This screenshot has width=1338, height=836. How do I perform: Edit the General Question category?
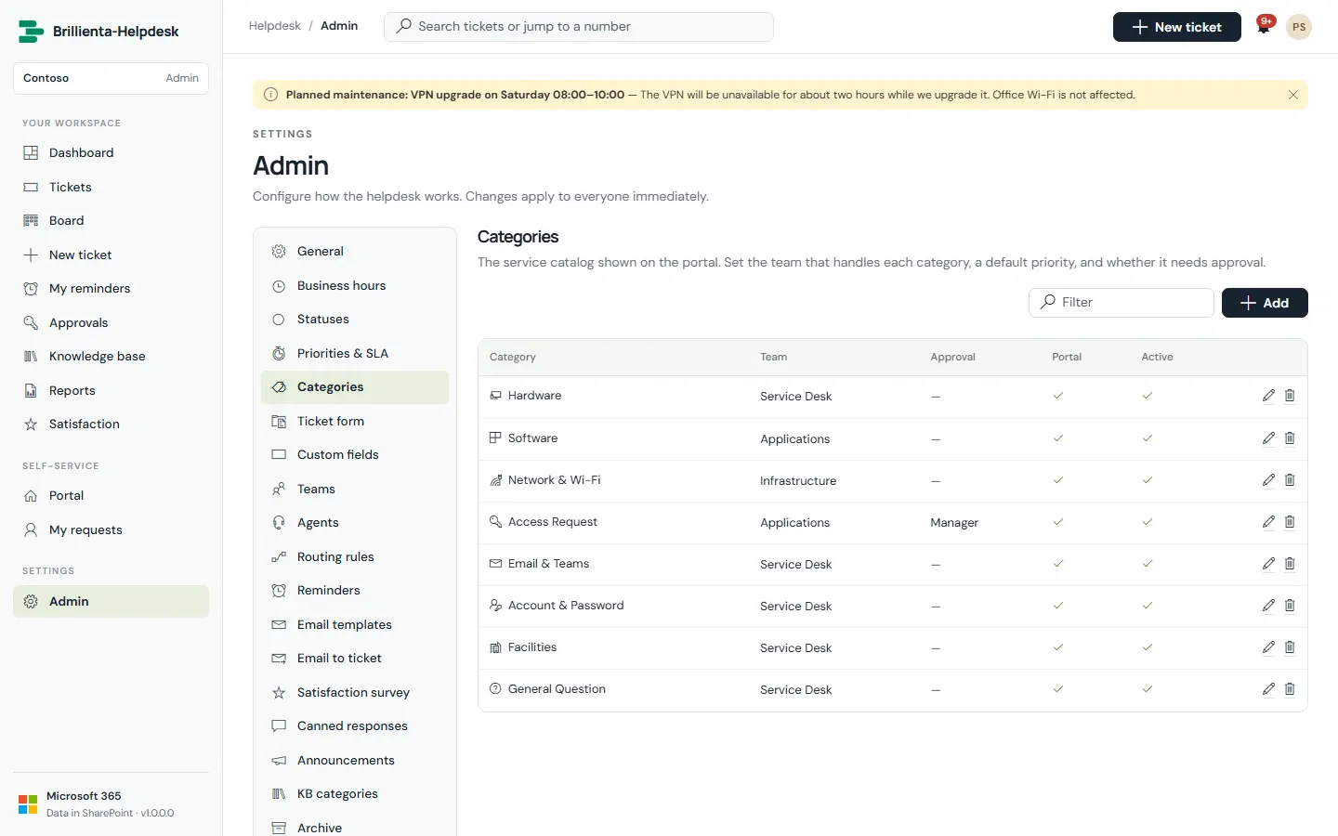coord(1268,689)
